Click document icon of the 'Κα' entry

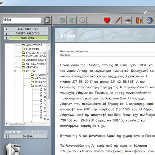(x=41, y=115)
